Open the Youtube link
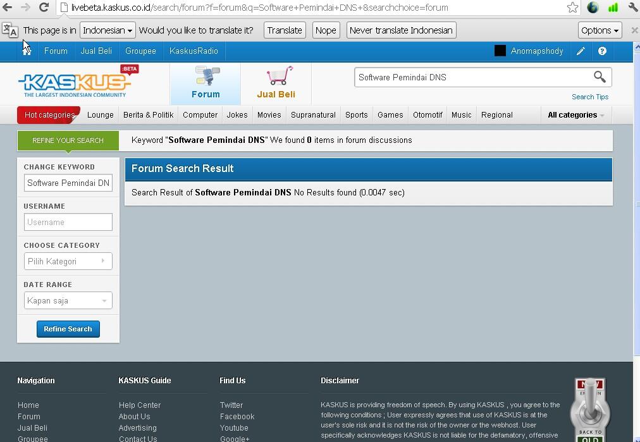This screenshot has width=640, height=442. 234,427
